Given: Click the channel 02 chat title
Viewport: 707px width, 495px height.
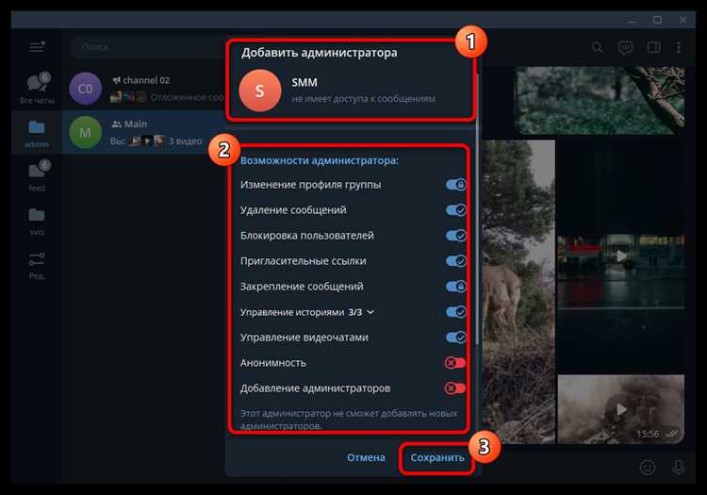Looking at the screenshot, I should [146, 80].
